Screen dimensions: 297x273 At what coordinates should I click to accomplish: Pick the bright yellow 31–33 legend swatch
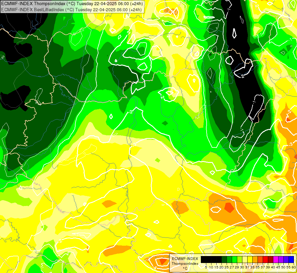pyautogui.click(x=250, y=259)
